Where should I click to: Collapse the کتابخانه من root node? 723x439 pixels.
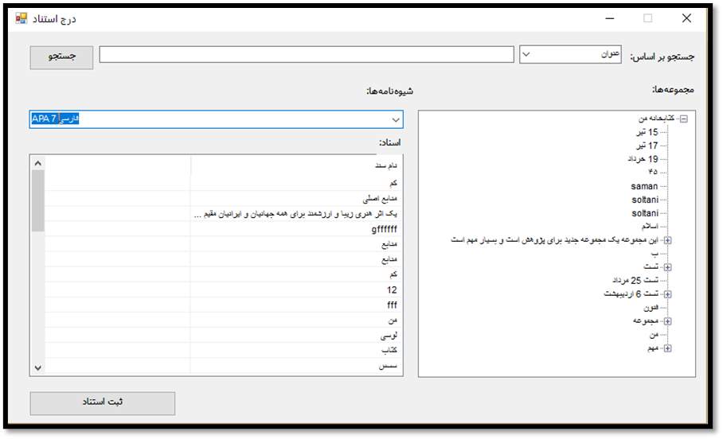tap(683, 118)
